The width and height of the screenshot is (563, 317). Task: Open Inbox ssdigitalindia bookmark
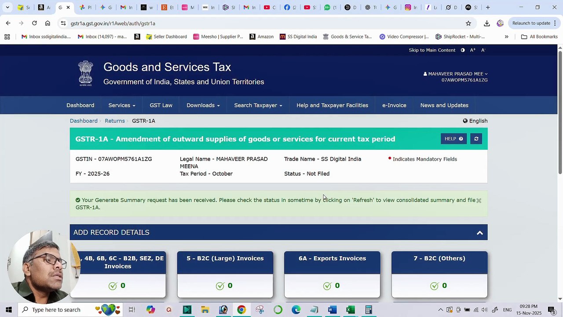tap(46, 37)
